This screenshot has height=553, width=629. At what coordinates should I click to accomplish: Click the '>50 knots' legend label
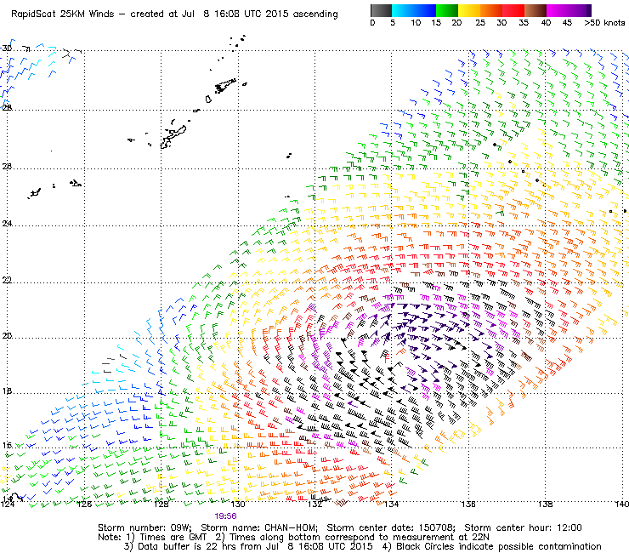604,23
